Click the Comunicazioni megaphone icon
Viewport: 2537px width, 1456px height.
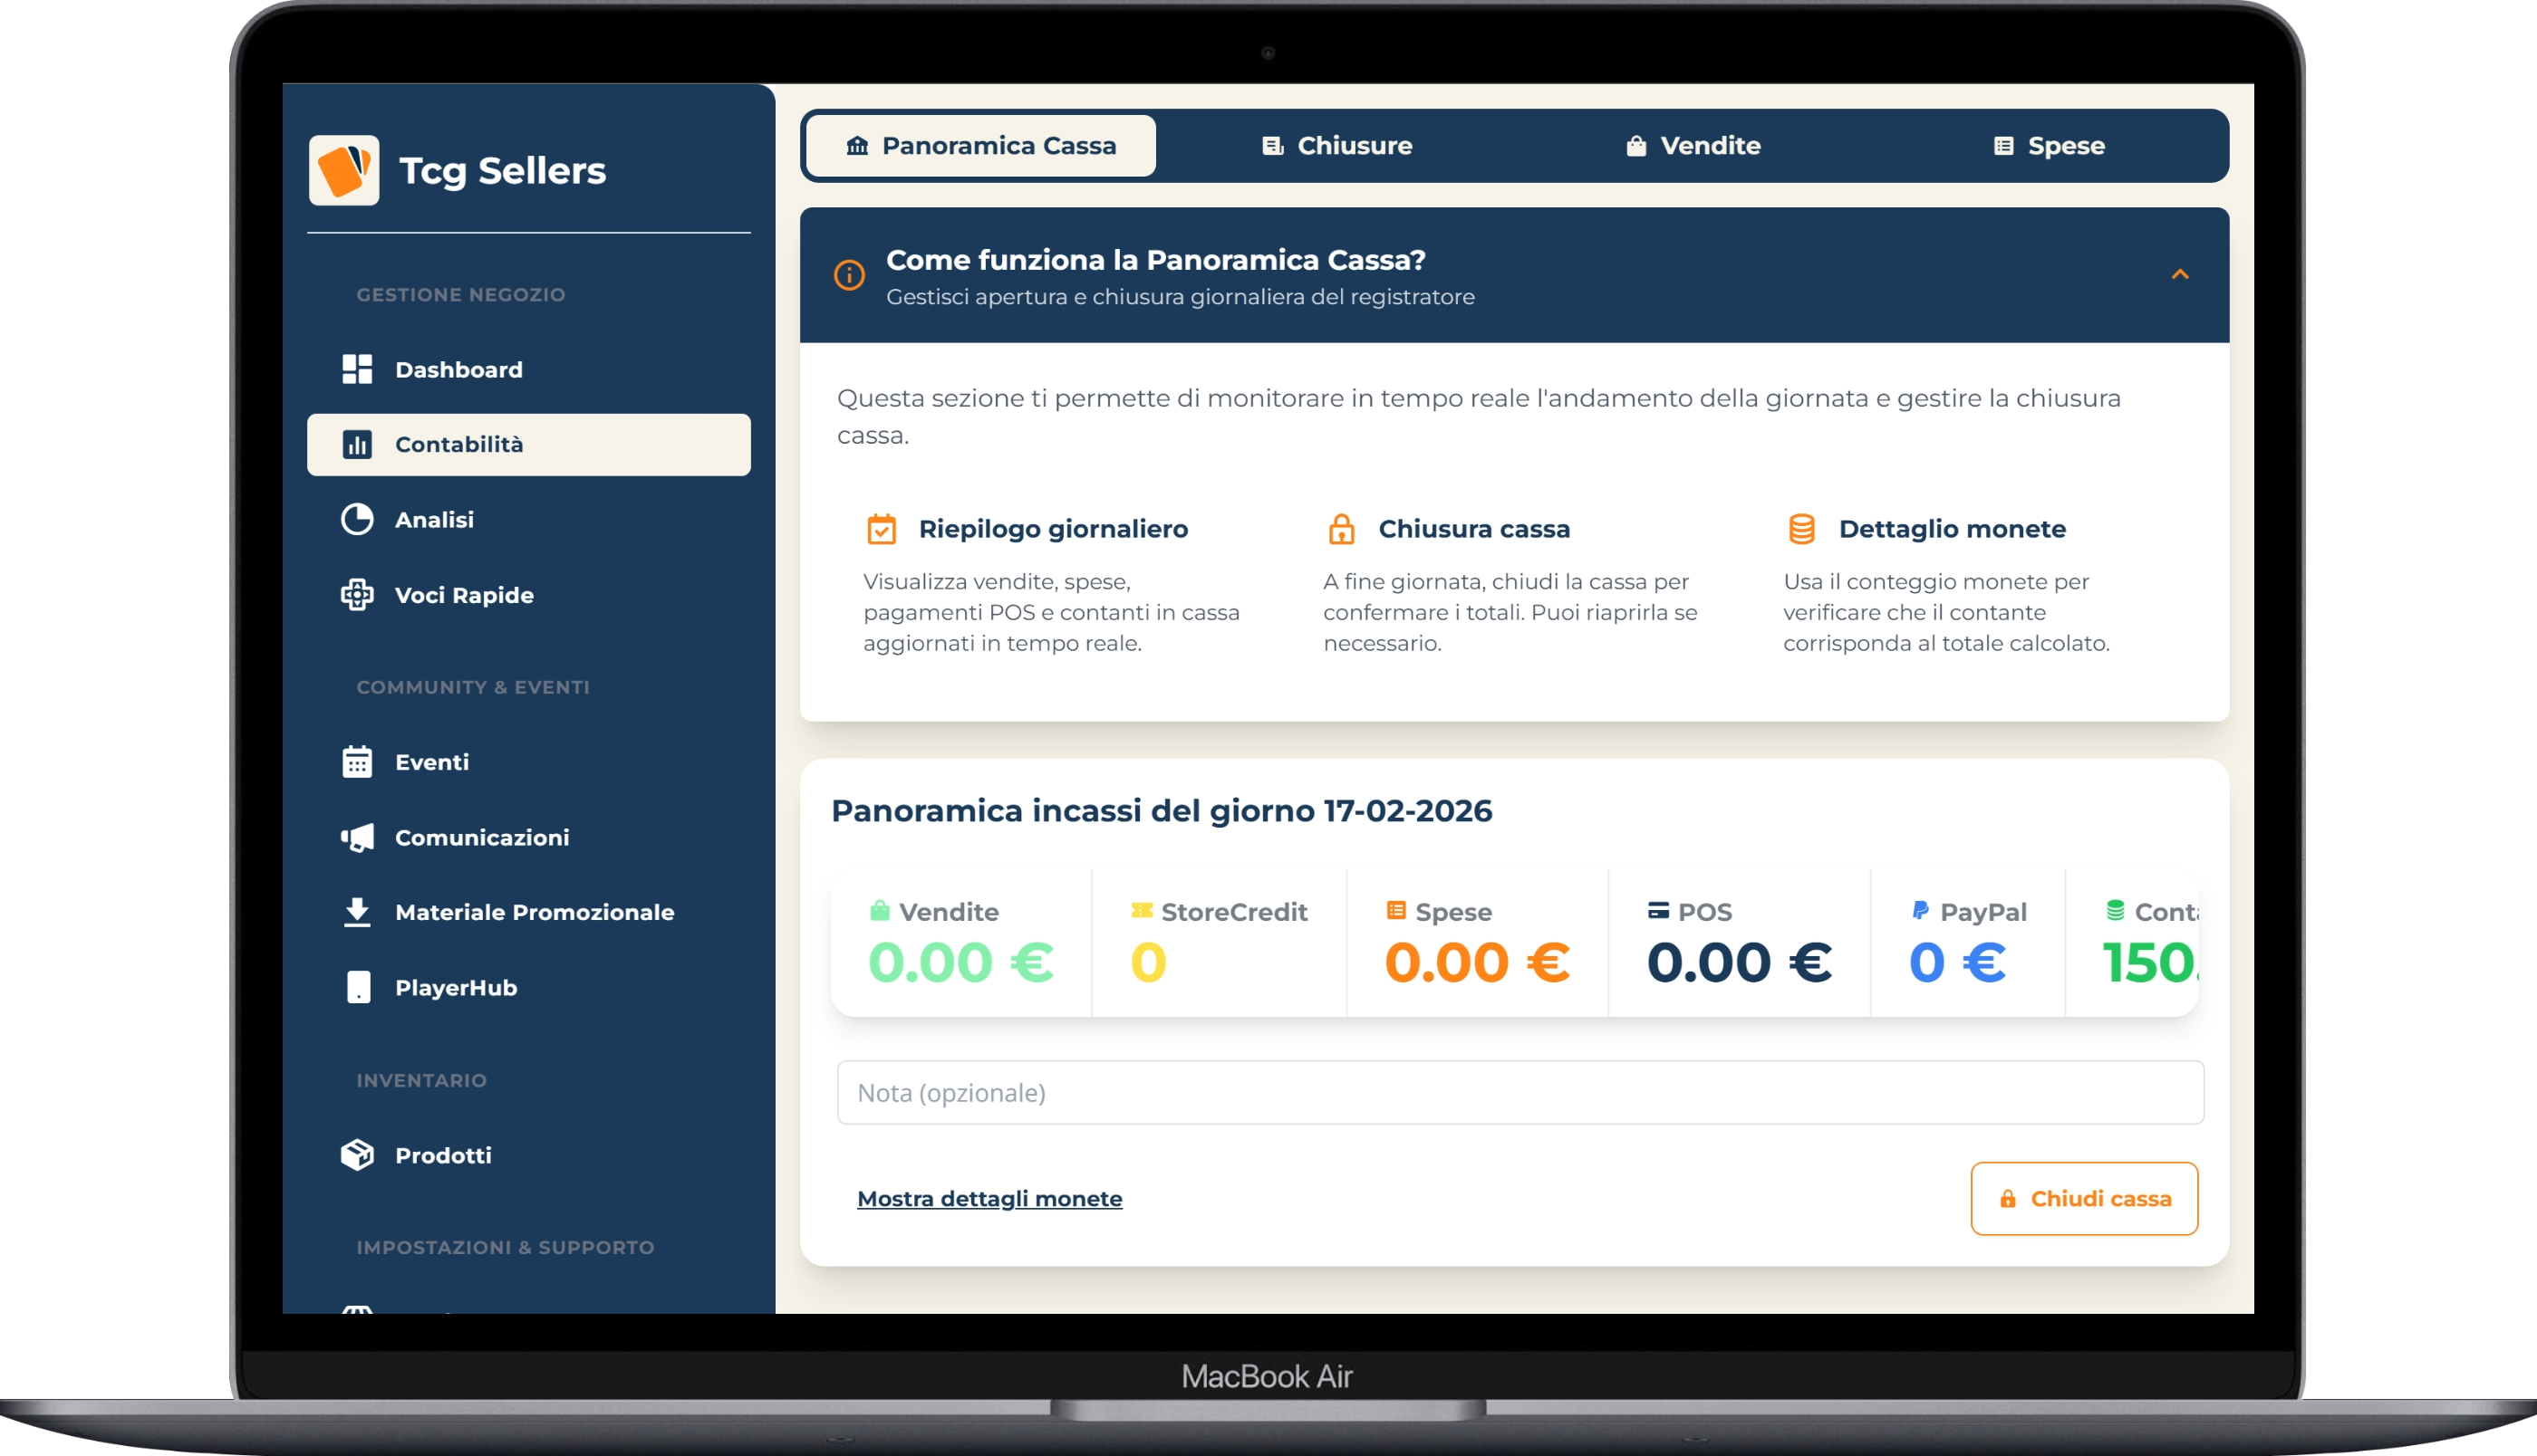pos(357,837)
